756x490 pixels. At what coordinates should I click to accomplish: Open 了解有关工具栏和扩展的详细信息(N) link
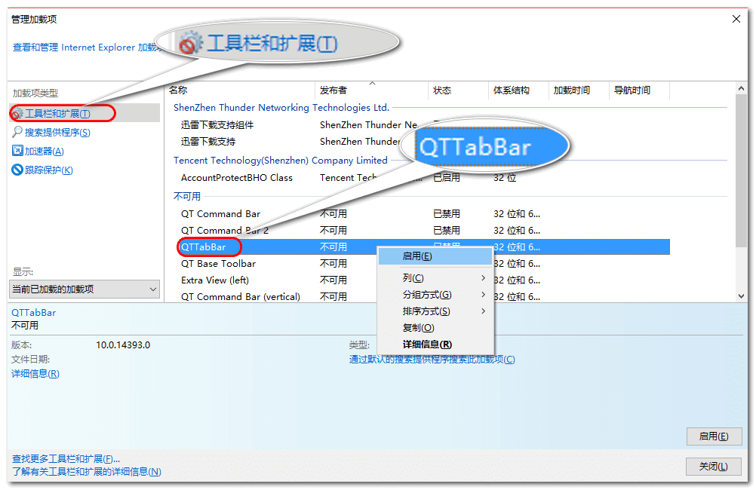point(87,472)
